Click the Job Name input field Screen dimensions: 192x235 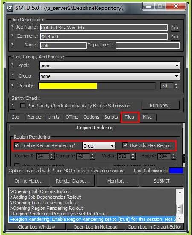104,28
